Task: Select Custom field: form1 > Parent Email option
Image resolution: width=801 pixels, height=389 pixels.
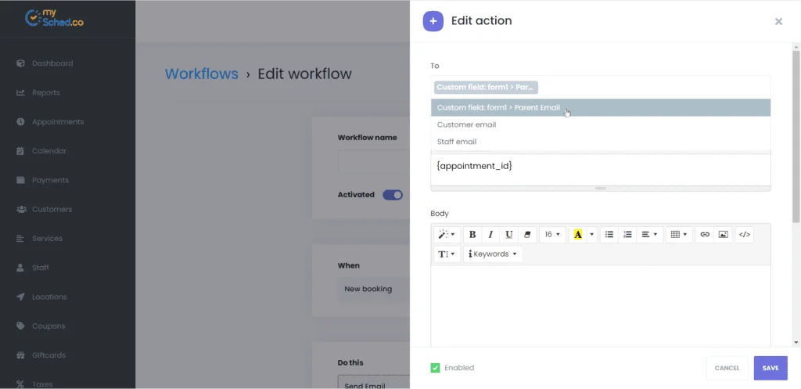Action: [600, 108]
